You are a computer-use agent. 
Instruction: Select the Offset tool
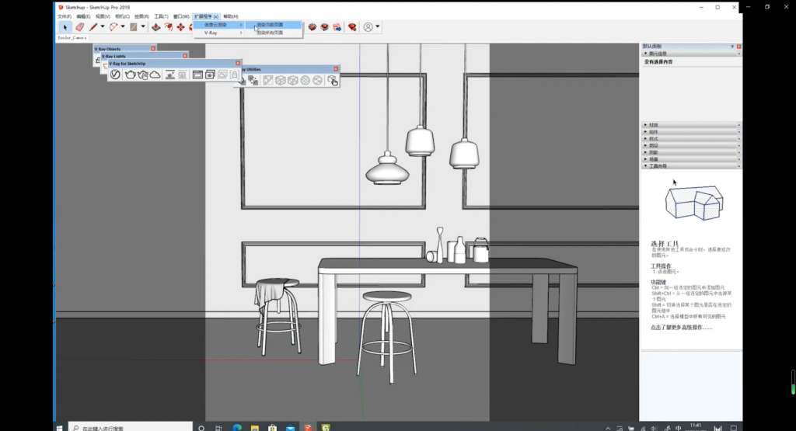[169, 27]
